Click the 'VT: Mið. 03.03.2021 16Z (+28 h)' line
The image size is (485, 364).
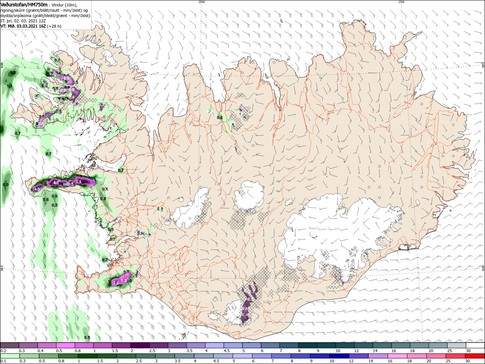[x=31, y=26]
